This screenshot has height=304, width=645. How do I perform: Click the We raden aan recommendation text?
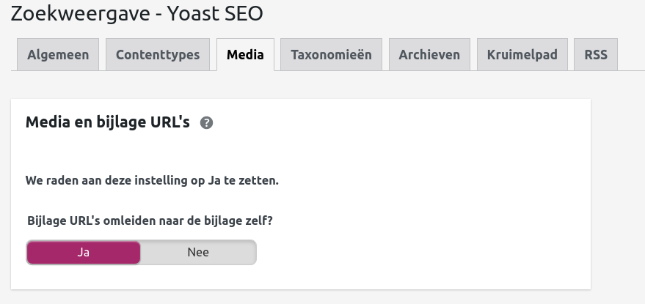point(152,180)
